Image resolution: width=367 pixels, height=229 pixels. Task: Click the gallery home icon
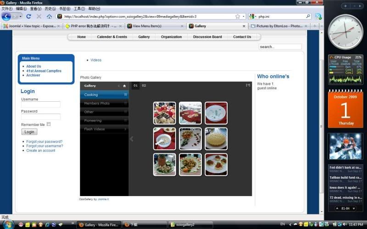(x=124, y=86)
